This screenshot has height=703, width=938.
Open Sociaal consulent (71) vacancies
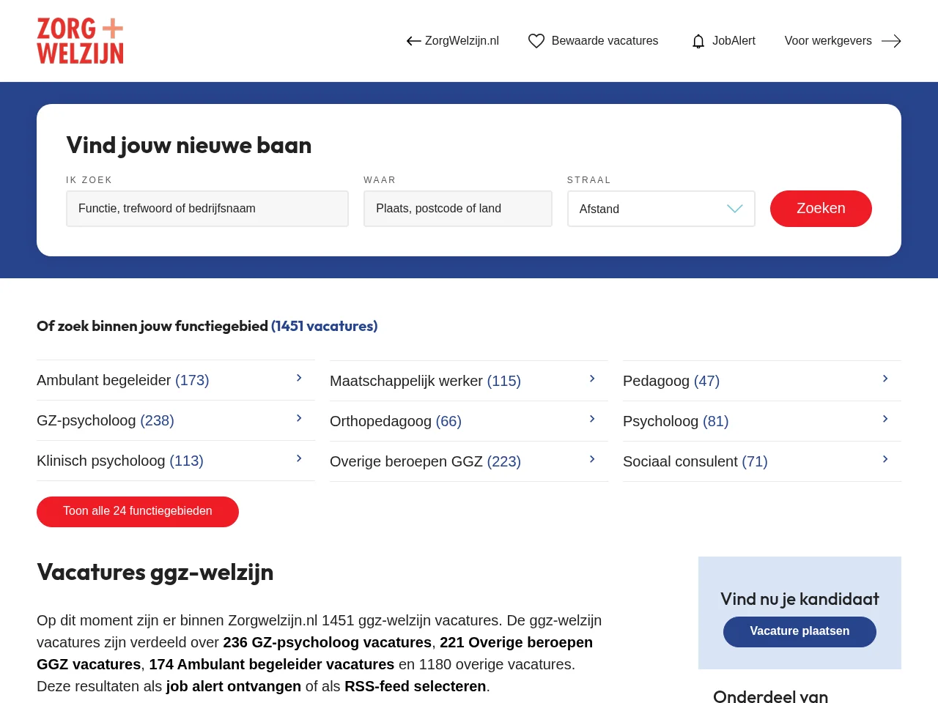pyautogui.click(x=695, y=461)
